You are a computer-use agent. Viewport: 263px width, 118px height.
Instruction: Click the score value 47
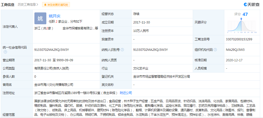click(x=245, y=14)
